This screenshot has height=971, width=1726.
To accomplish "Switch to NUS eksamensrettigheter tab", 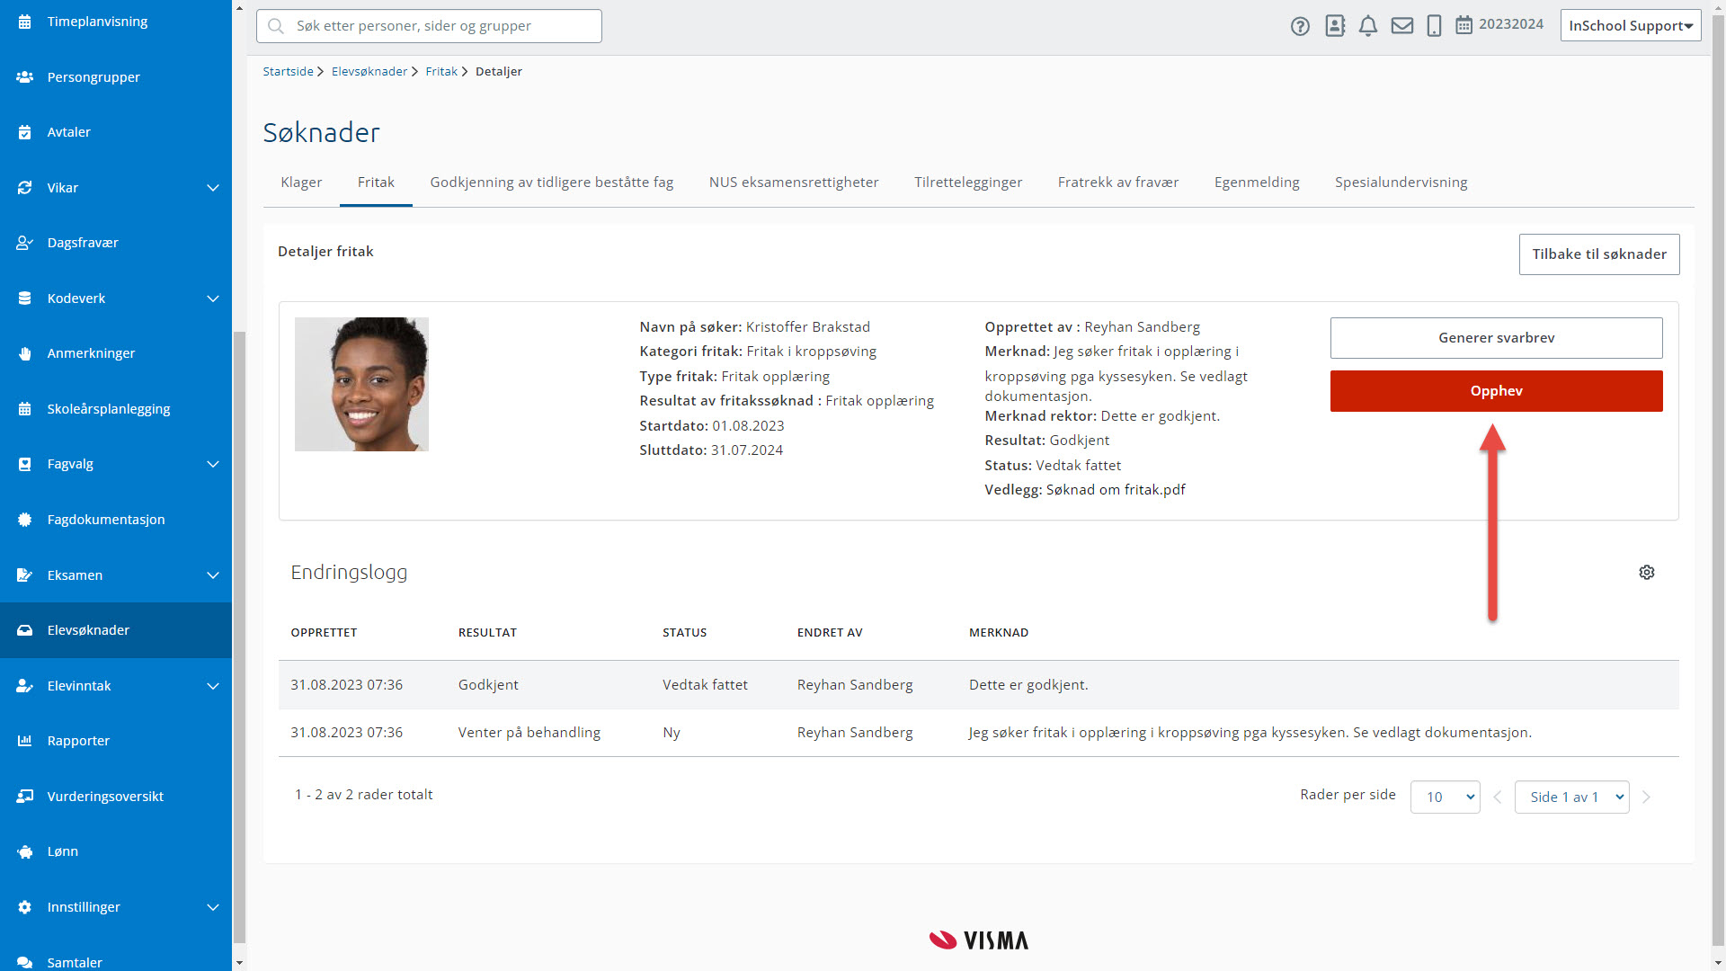I will click(x=794, y=183).
